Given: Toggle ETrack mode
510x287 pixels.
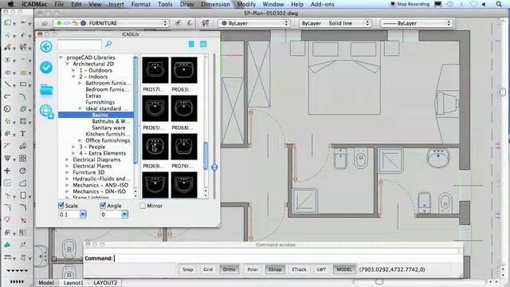Looking at the screenshot, I should [x=299, y=269].
